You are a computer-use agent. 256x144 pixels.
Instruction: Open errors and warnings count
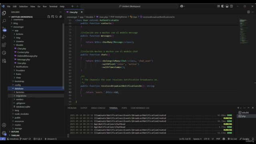(38, 139)
